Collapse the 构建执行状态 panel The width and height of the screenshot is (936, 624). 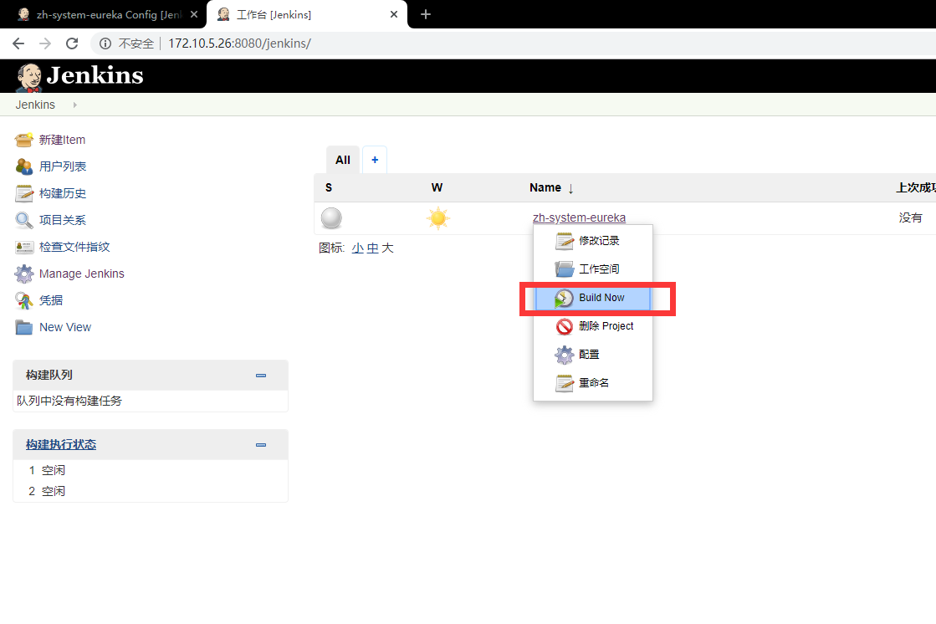(x=261, y=445)
